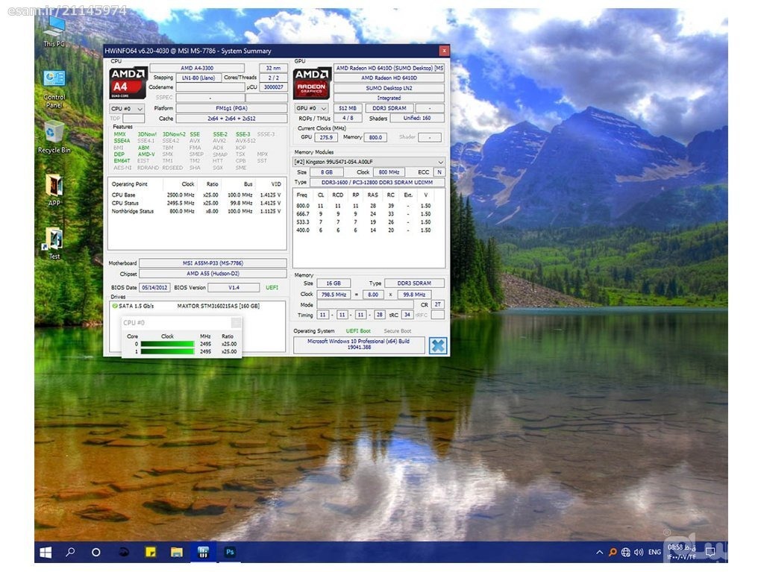Click the green SATA drive status icon
This screenshot has height=572, width=764.
[115, 306]
